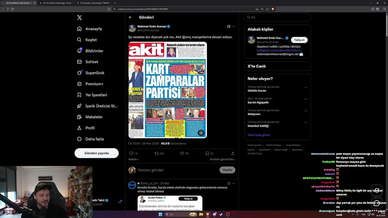Viewport: 388px width, 218px height.
Task: Expand Daha fazla footer menu
Action: coord(298,150)
